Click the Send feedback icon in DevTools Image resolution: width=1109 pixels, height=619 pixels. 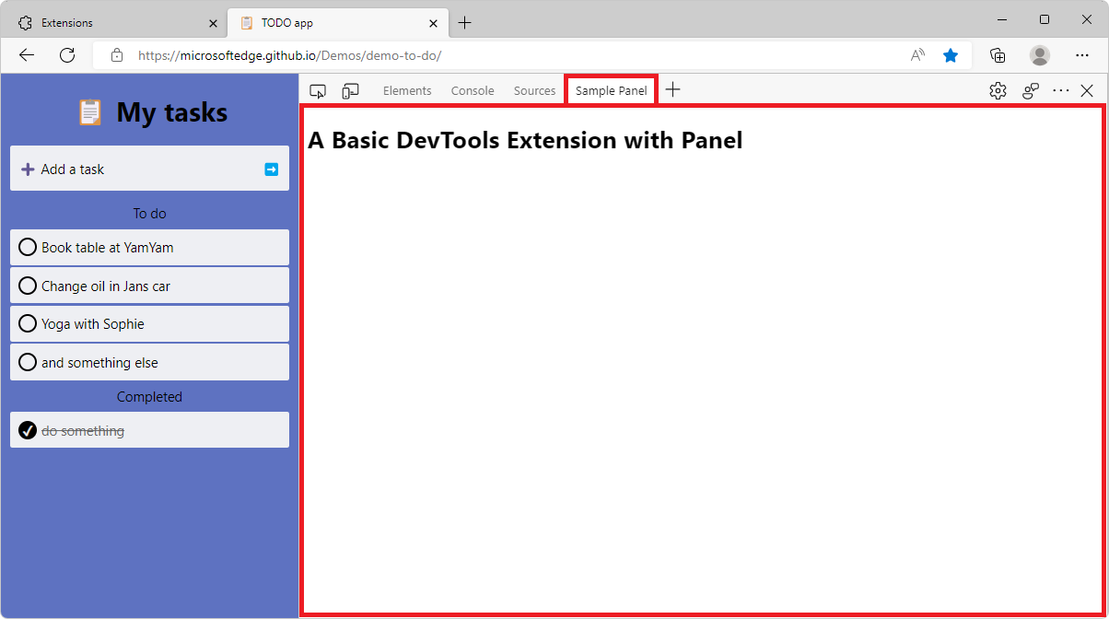(1030, 90)
